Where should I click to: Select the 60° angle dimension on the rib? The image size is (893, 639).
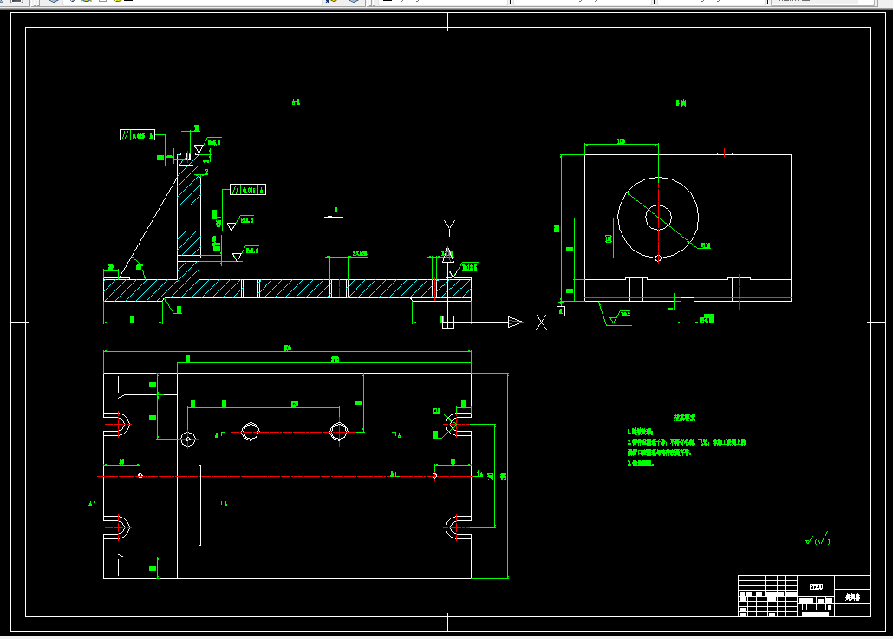tap(139, 266)
